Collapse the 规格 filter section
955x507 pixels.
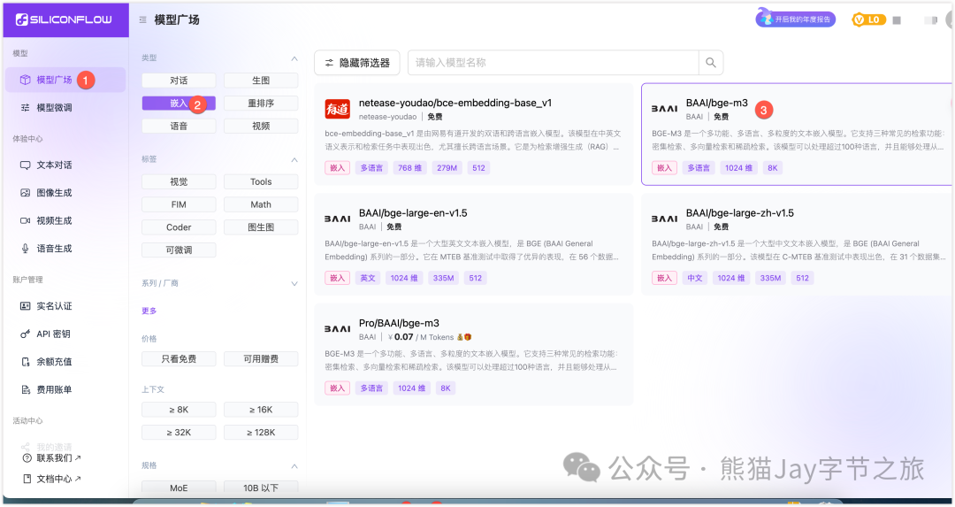click(294, 466)
